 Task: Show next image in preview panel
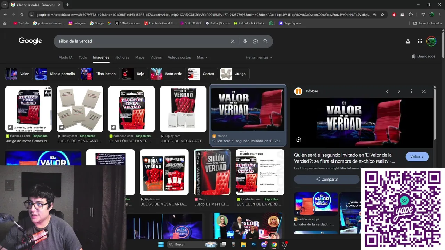pyautogui.click(x=399, y=91)
